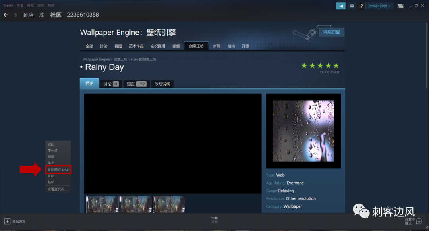This screenshot has height=231, width=429.
Task: Select the third preview thumbnail
Action: pos(169,204)
